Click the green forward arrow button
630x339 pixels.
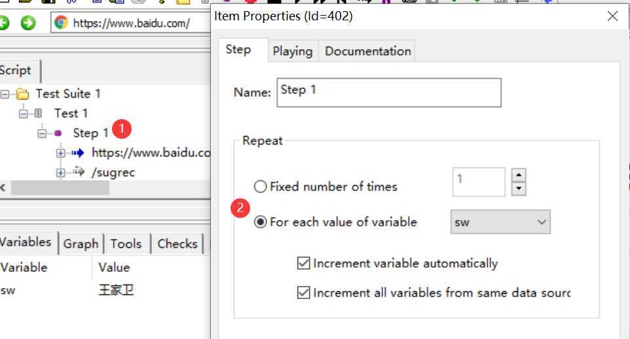(28, 23)
